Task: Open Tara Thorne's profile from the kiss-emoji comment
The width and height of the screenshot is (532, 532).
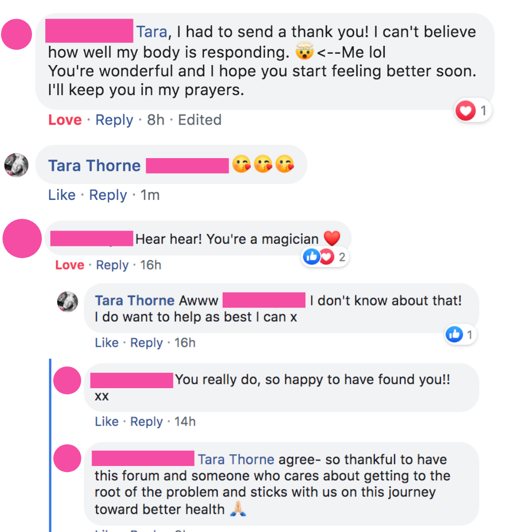Action: [94, 166]
